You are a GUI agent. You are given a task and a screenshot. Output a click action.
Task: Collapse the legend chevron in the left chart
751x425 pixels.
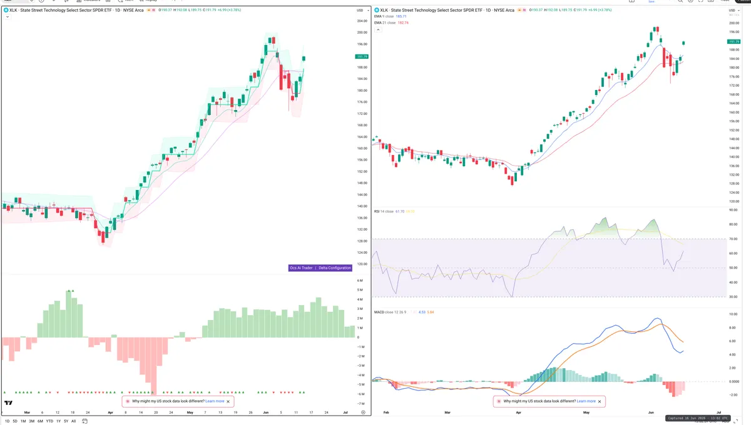(x=6, y=17)
